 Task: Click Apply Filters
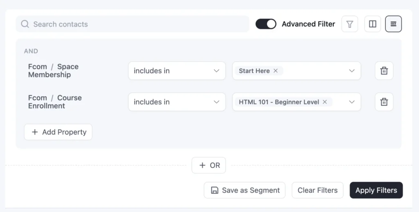pyautogui.click(x=376, y=190)
